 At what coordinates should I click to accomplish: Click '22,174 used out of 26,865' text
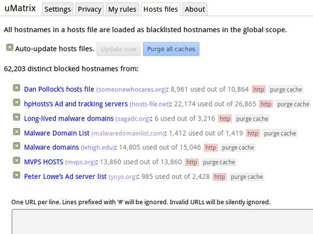[215, 104]
